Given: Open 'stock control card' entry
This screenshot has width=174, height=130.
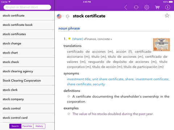Looking at the screenshot, I should 27,118.
